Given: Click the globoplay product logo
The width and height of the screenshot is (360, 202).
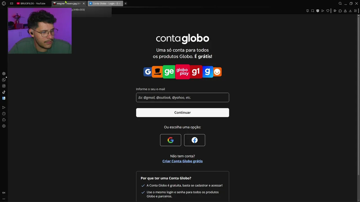Looking at the screenshot, I should [x=183, y=72].
